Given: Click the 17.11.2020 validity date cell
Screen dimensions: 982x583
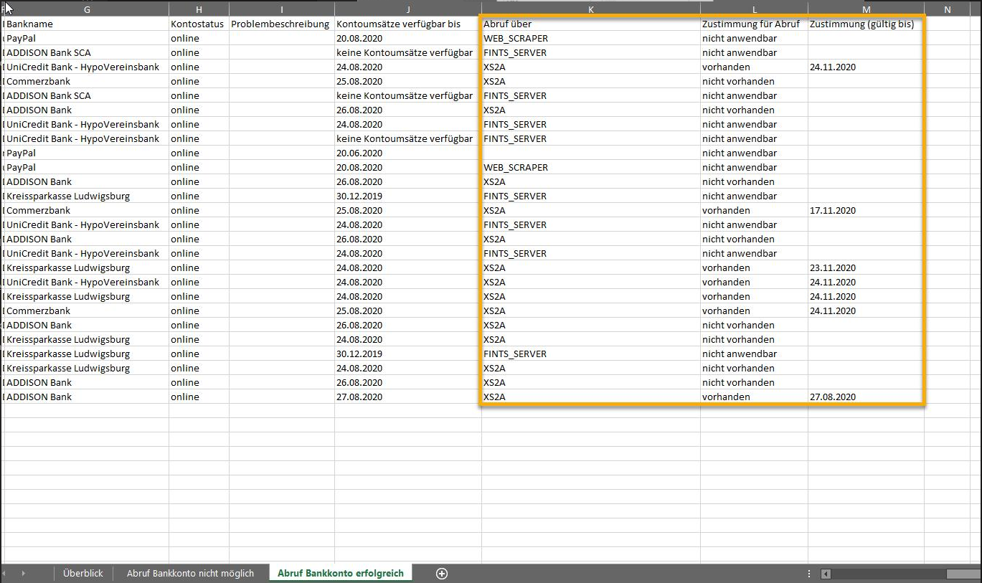Looking at the screenshot, I should click(866, 210).
